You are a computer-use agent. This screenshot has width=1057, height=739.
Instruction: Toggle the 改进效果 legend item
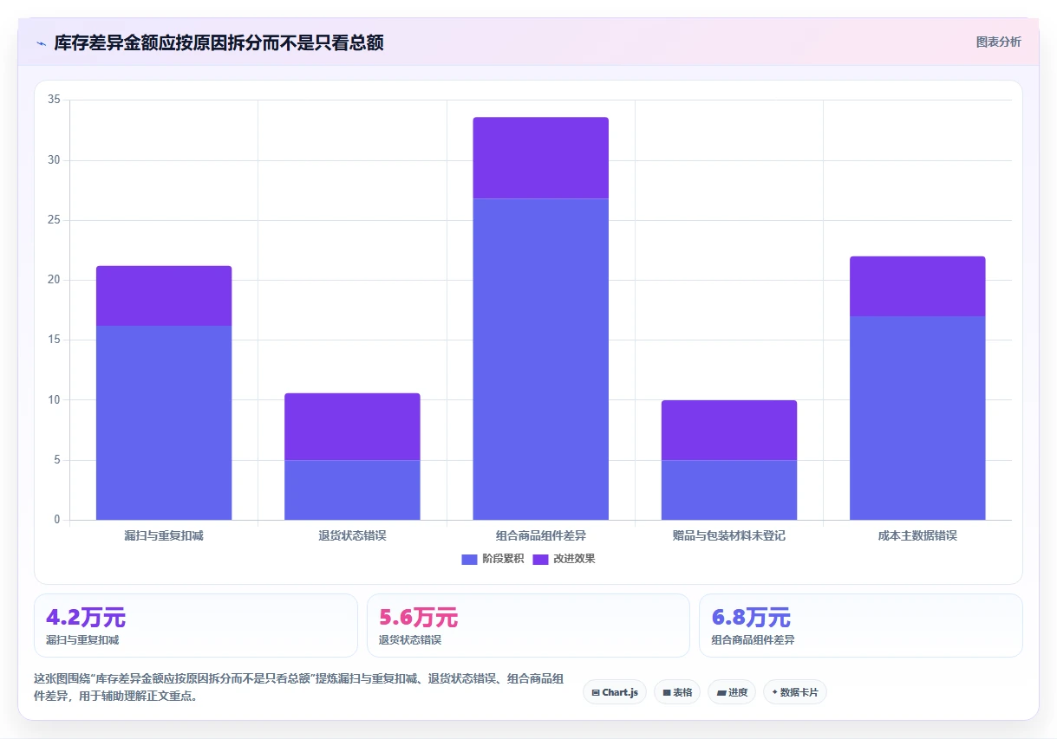(x=564, y=559)
